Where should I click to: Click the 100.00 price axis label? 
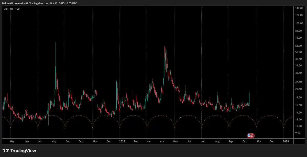click(x=299, y=24)
